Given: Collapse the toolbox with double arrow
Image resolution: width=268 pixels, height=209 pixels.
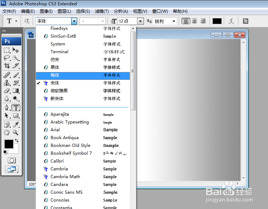Looking at the screenshot, I should (x=4, y=31).
